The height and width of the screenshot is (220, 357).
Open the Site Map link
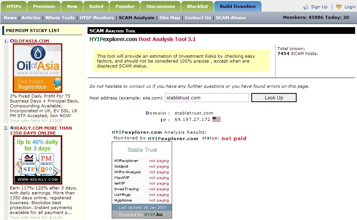(169, 18)
